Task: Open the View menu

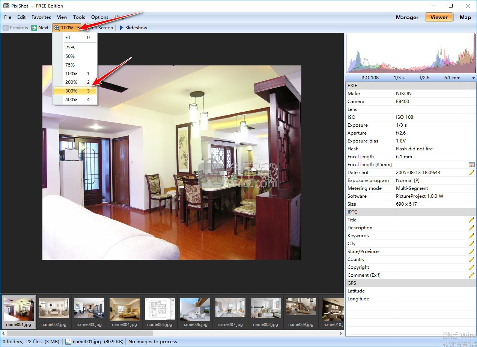Action: point(62,17)
